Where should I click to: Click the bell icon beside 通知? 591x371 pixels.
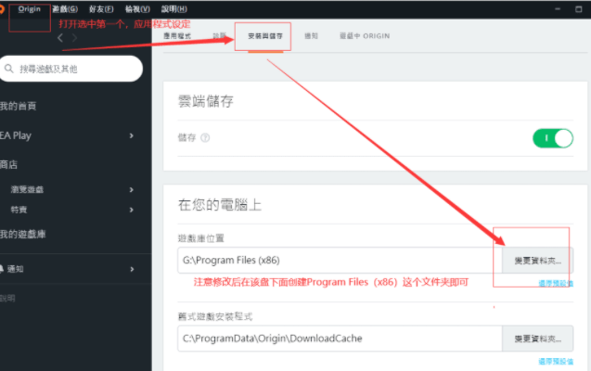[x=3, y=269]
